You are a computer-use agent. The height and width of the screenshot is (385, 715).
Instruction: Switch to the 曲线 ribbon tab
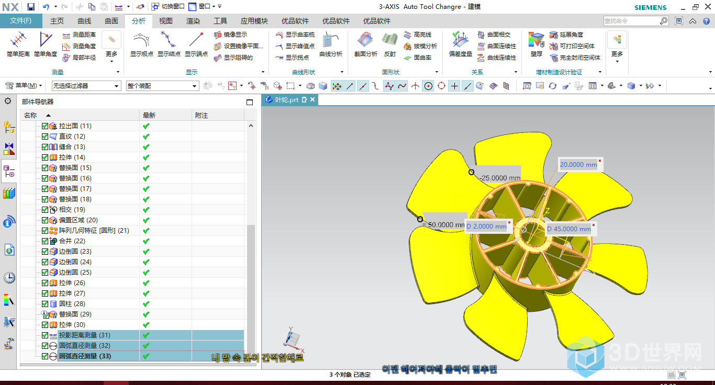pyautogui.click(x=84, y=21)
